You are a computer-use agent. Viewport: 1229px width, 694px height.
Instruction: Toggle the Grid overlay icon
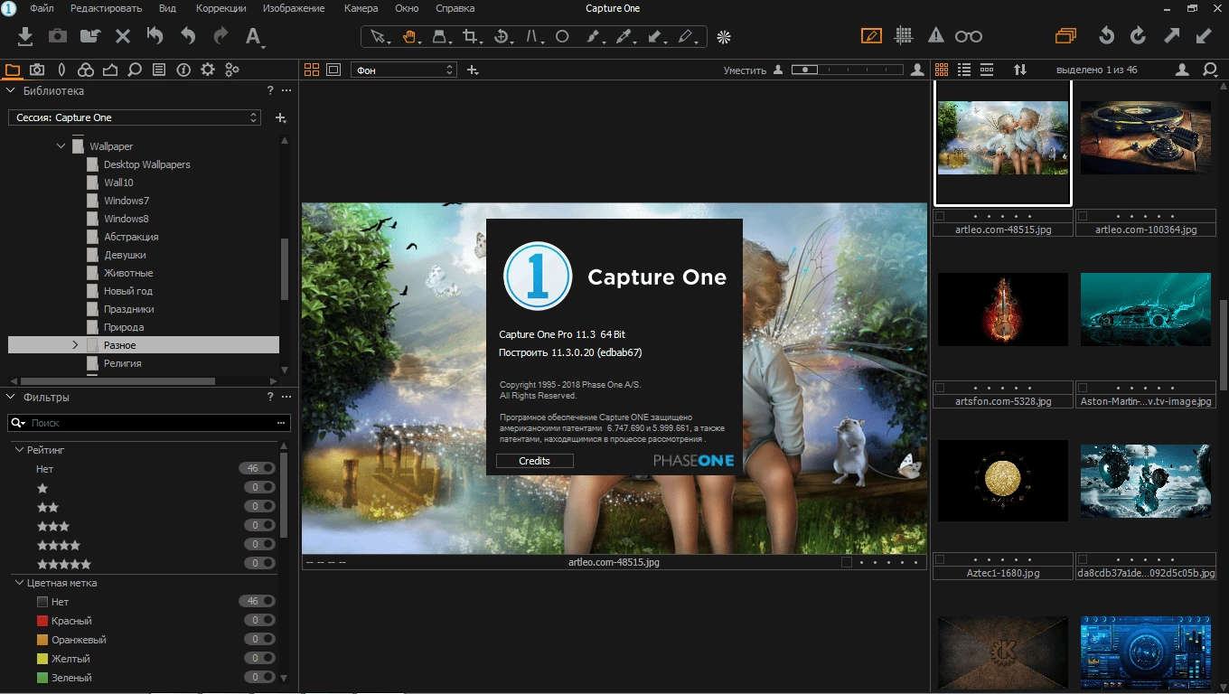[903, 36]
